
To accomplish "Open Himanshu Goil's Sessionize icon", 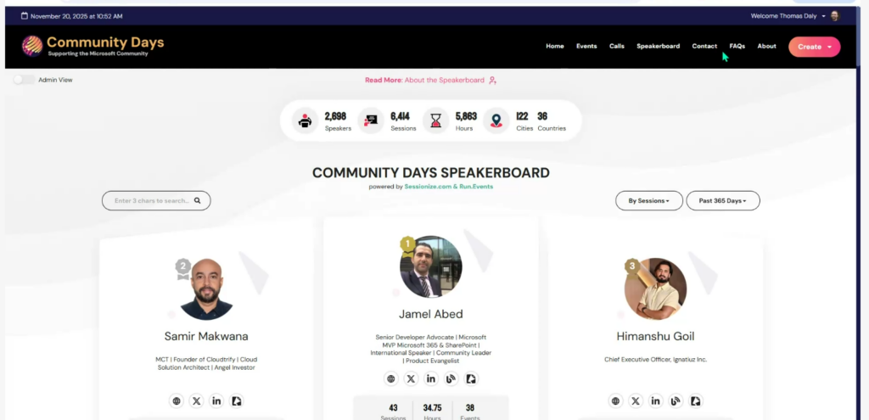I will point(696,401).
